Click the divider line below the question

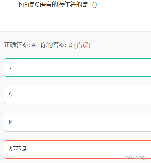[x=75, y=31]
